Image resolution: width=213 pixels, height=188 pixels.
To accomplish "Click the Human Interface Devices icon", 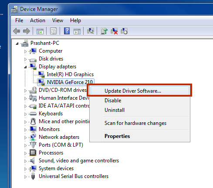I will (33, 98).
